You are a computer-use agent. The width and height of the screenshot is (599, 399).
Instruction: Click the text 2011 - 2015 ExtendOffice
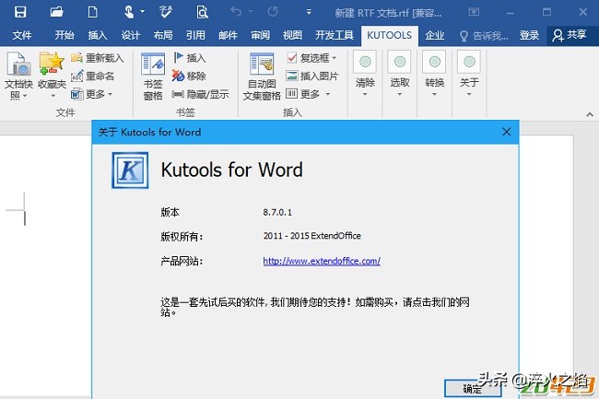tap(312, 236)
